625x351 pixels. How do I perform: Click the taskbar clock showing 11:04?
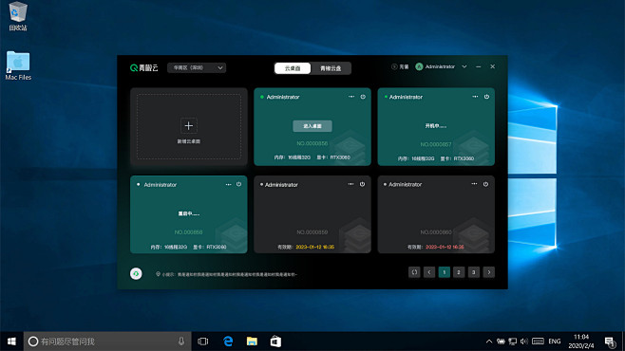581,342
